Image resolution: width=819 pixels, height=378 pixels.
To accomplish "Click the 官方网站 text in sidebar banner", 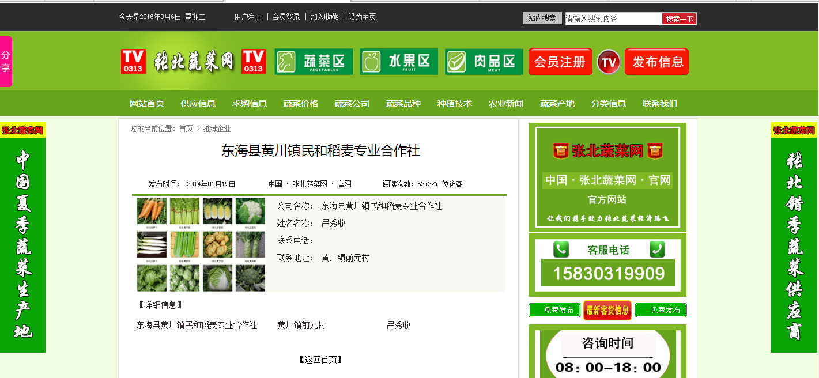I will tap(607, 200).
